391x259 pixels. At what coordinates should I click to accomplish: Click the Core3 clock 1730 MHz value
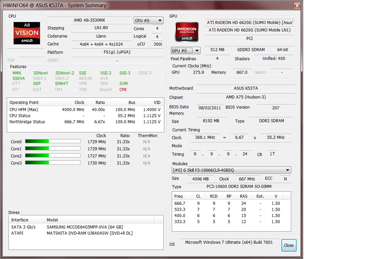97,163
